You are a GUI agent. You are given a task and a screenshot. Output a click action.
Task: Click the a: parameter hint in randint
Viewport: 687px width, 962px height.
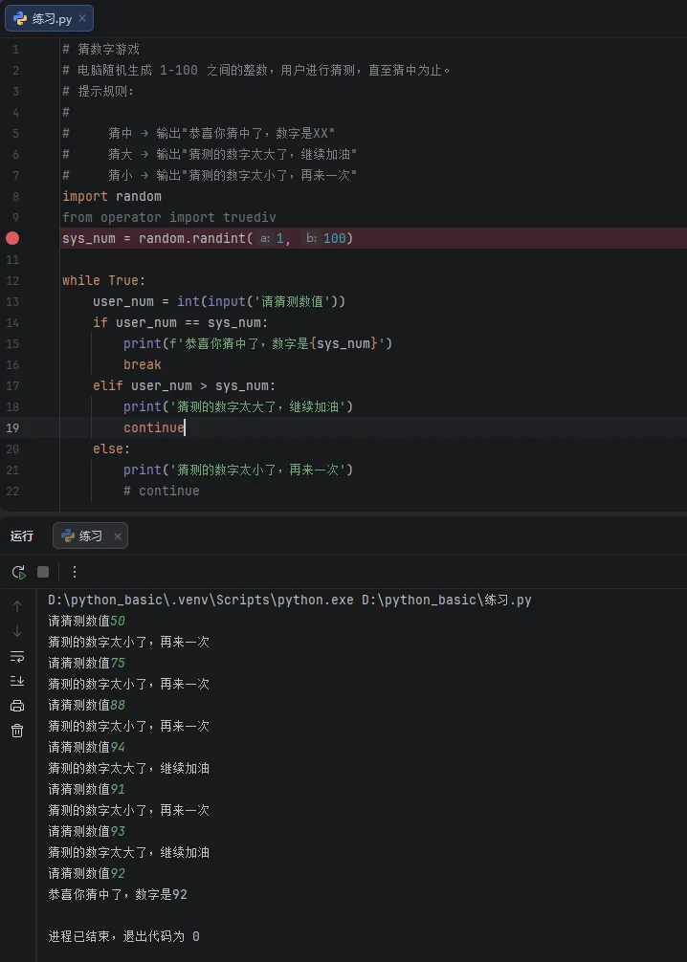coord(265,238)
